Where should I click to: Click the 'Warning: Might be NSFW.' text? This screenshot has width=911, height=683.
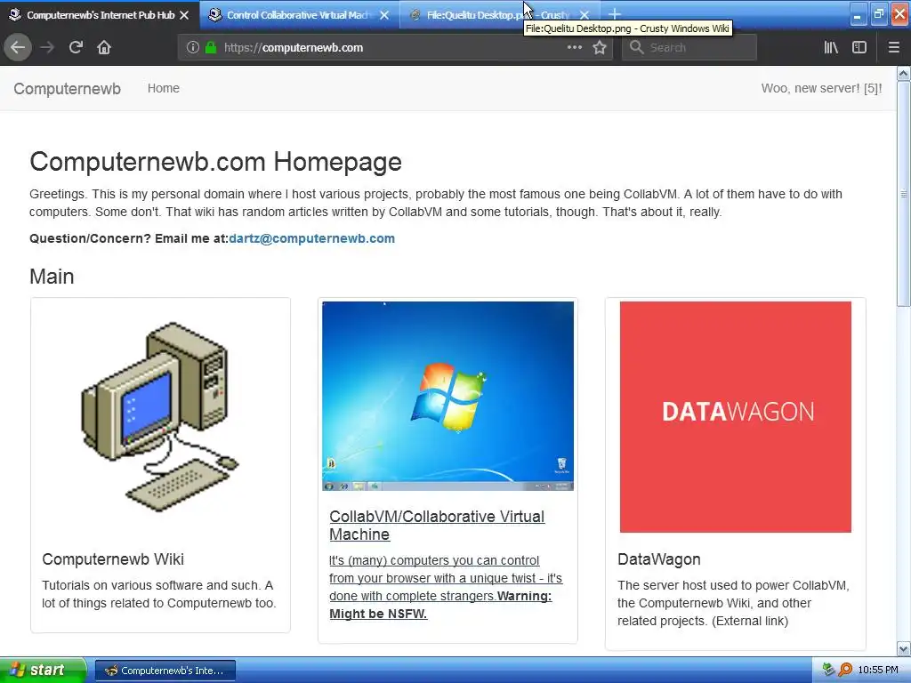point(440,605)
